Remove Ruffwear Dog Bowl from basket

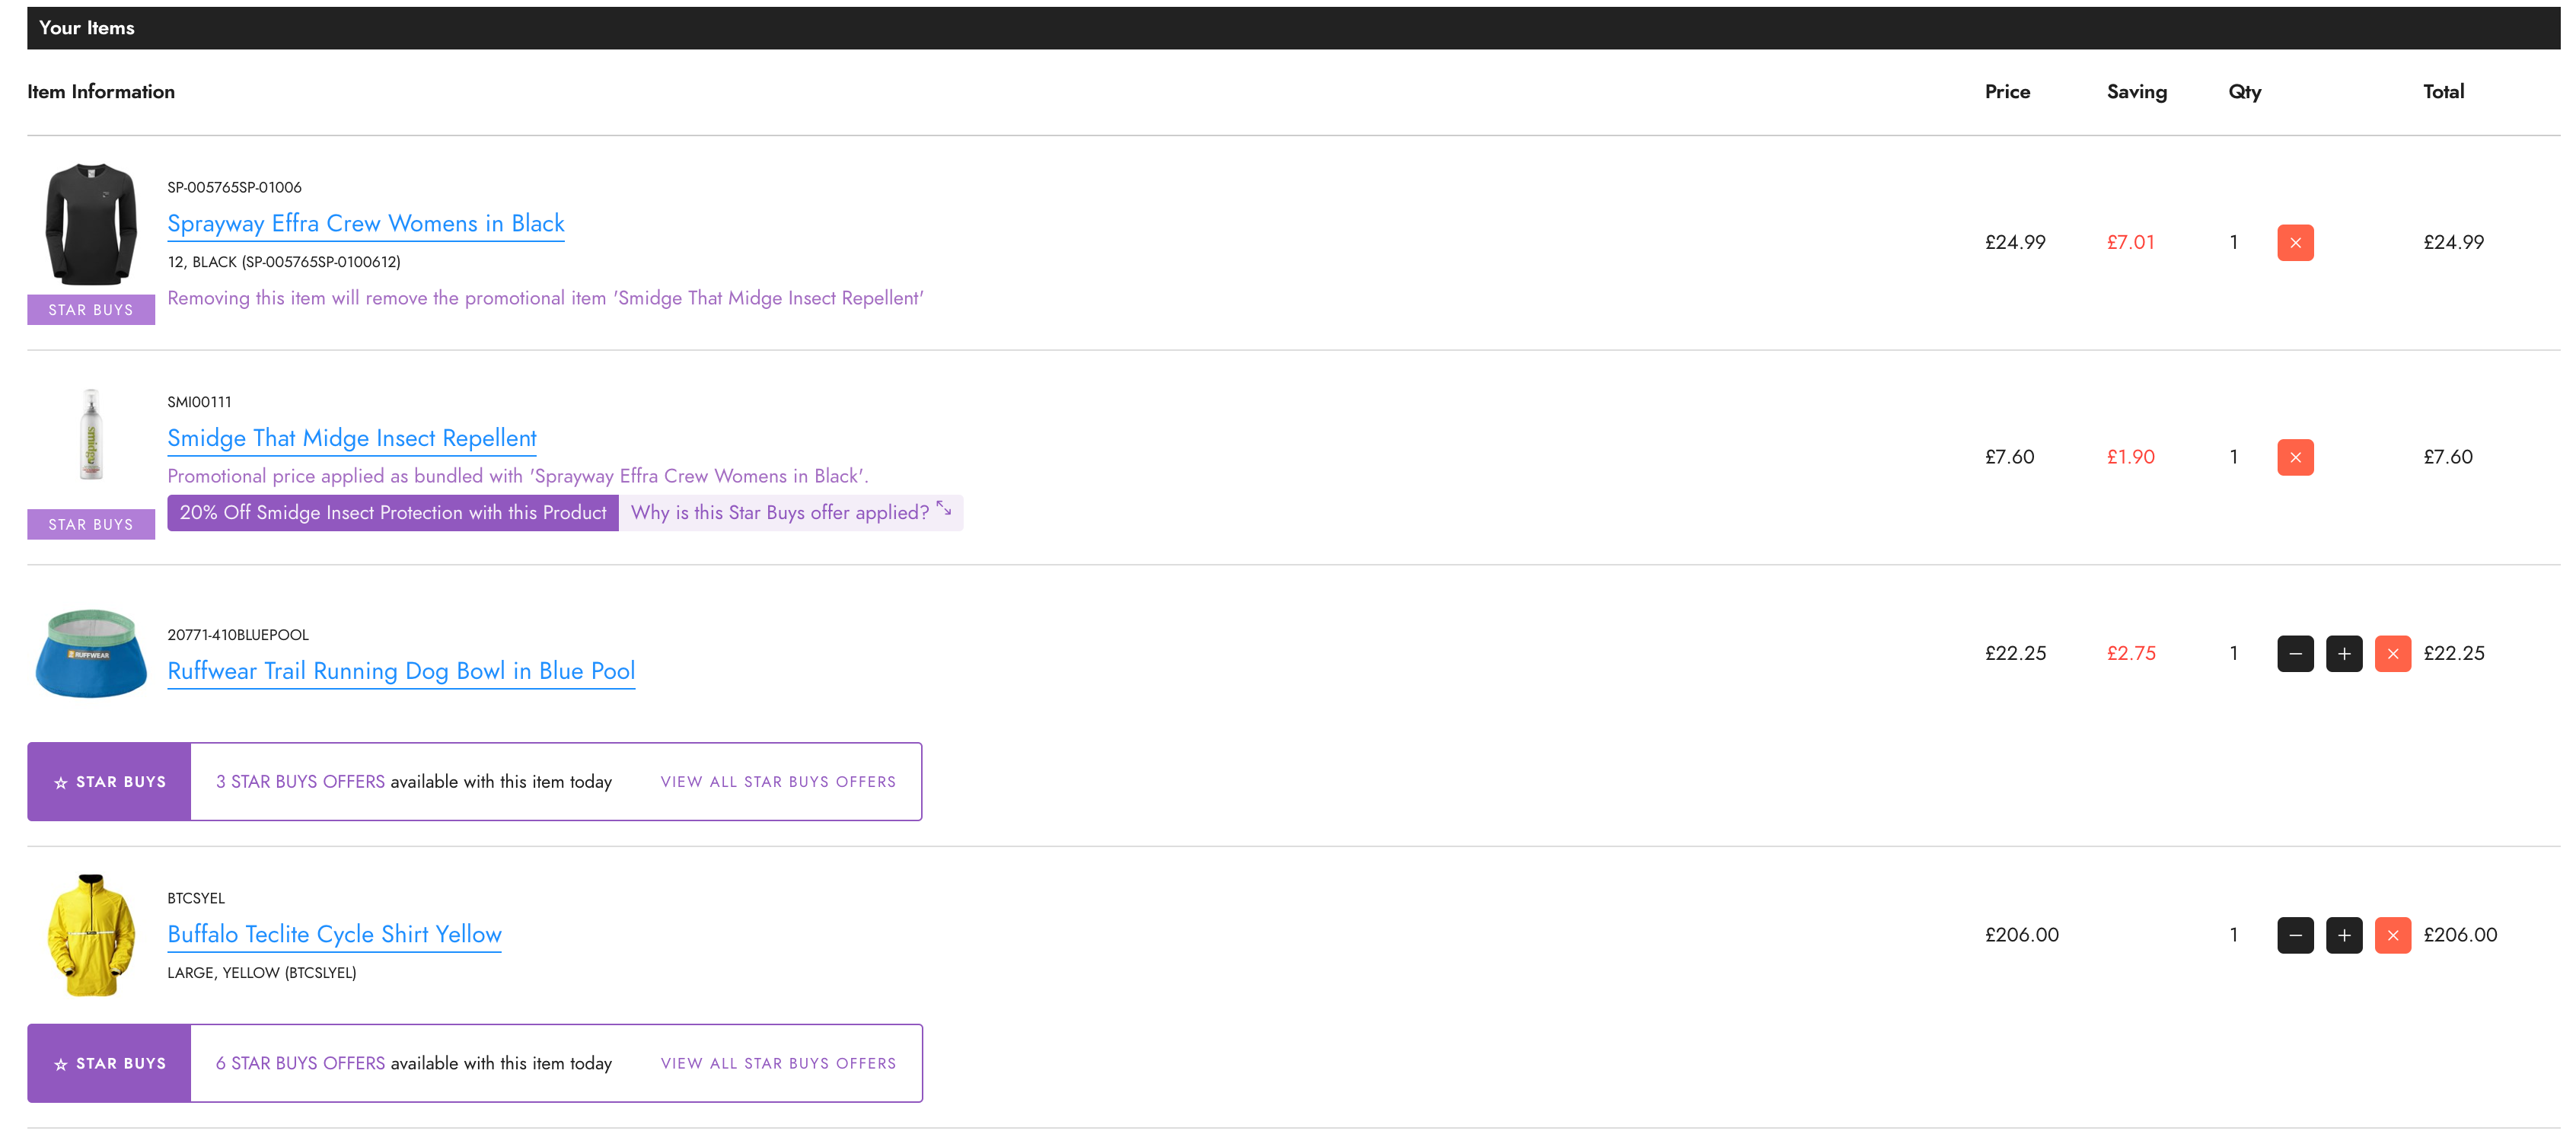(2393, 653)
